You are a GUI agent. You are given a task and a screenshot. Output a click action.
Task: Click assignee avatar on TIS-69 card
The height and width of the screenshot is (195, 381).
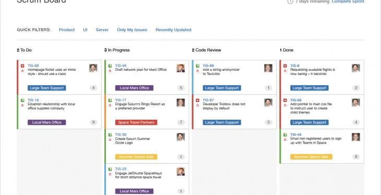(x=268, y=68)
